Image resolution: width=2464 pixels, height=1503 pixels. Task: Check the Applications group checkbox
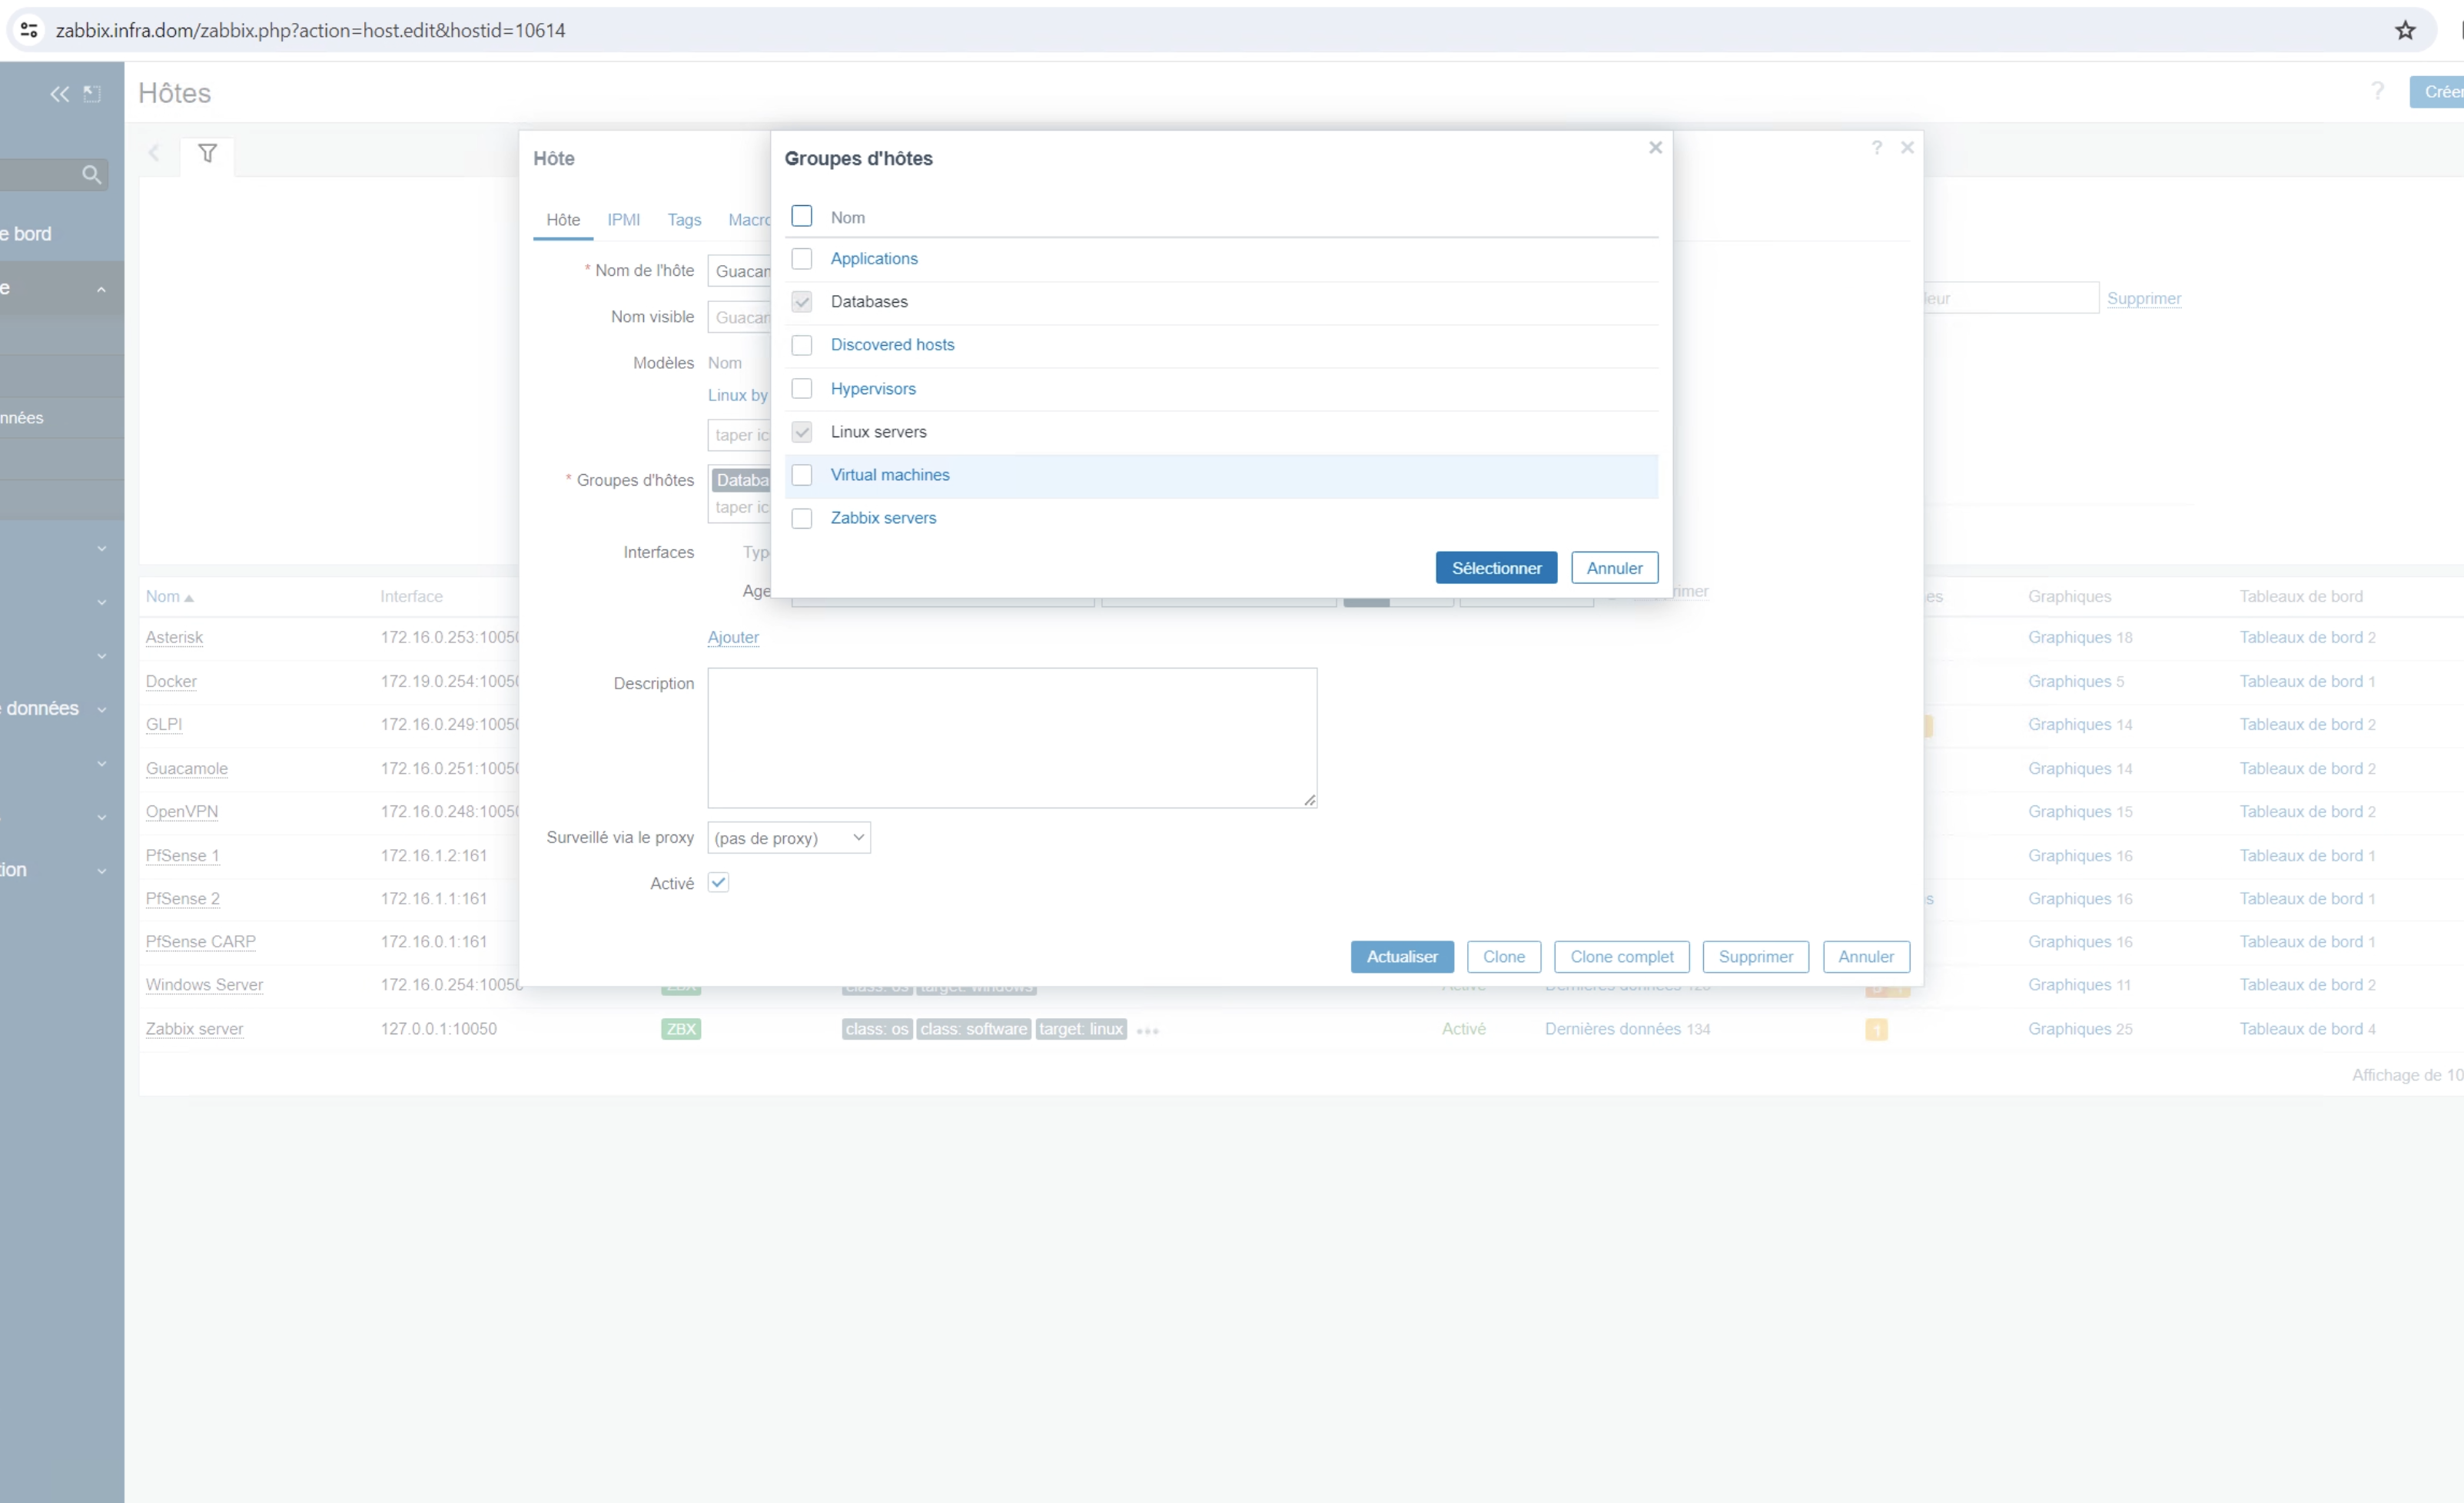pyautogui.click(x=801, y=259)
